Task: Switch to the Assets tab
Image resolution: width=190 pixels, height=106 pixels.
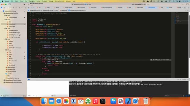Action: coord(170,8)
